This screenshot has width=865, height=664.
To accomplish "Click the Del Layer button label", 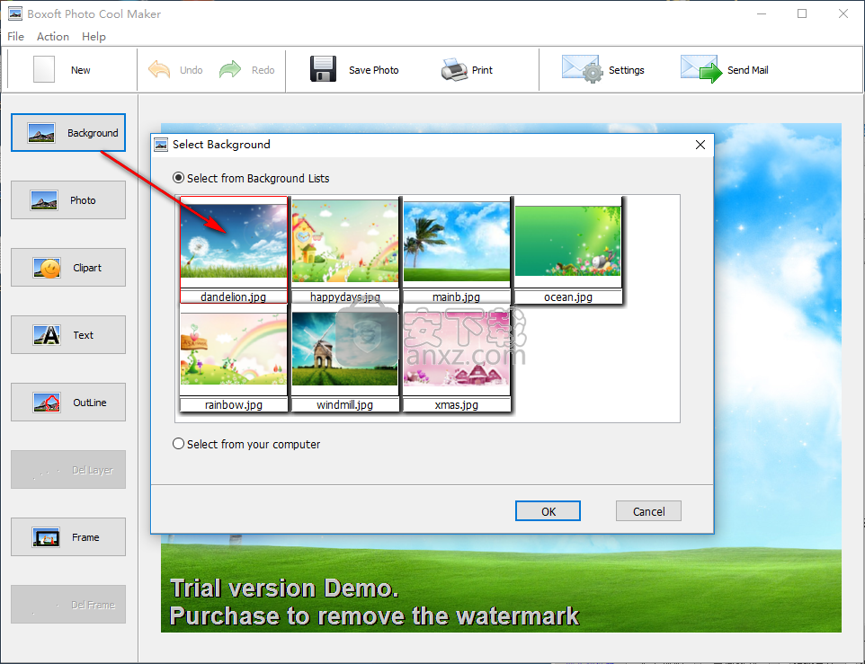I will pyautogui.click(x=93, y=470).
